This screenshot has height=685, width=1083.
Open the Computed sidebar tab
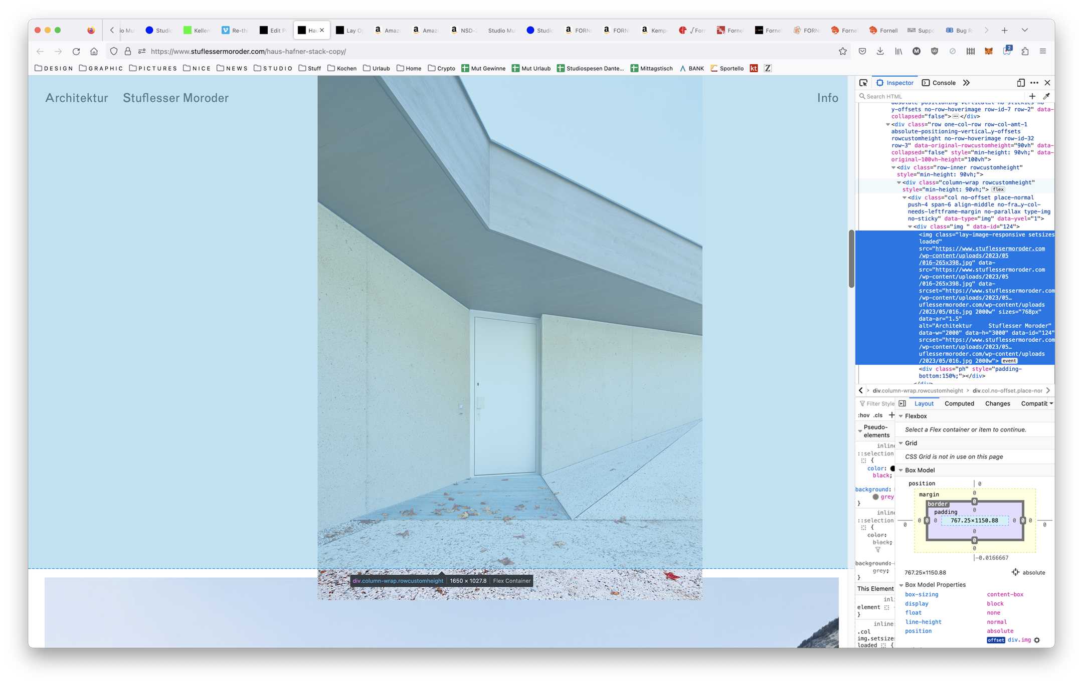(x=959, y=403)
